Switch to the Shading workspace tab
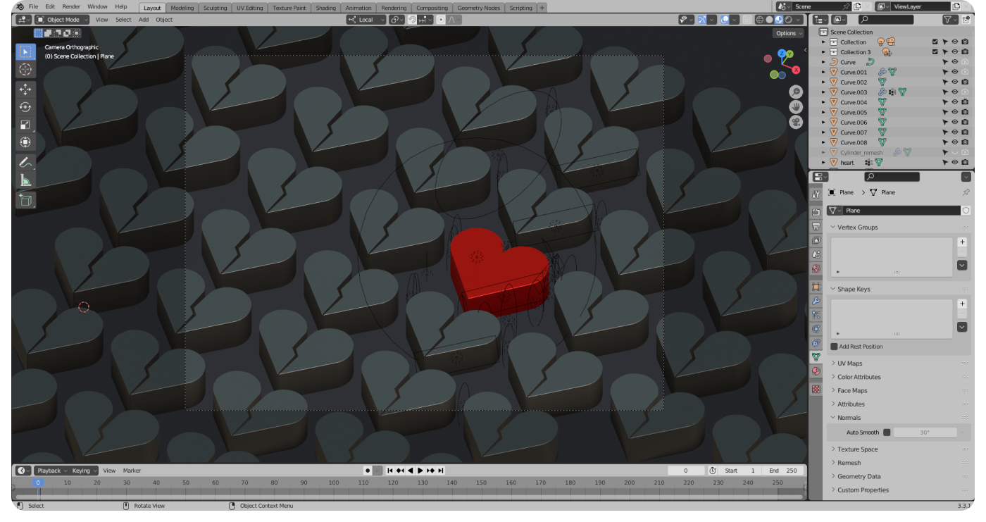 pyautogui.click(x=325, y=8)
